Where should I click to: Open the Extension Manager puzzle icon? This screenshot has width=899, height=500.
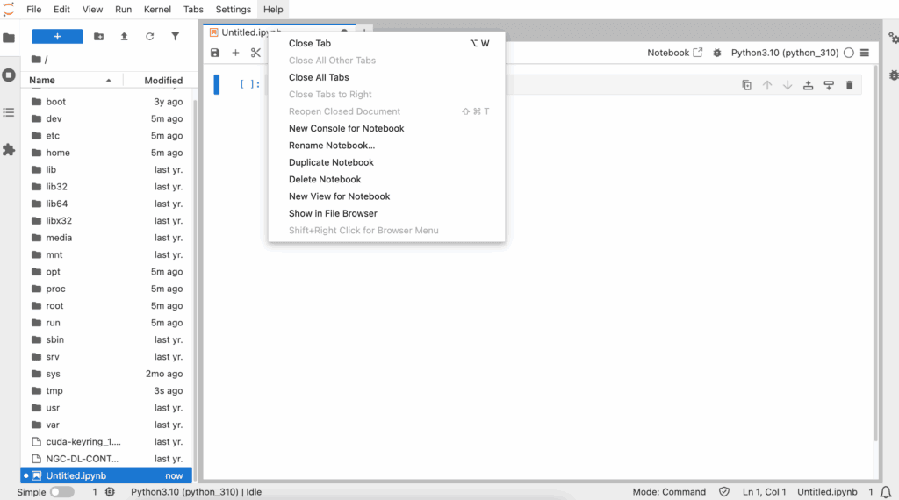tap(9, 150)
